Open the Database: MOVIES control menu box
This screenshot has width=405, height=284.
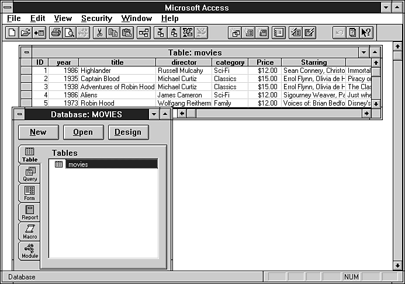(19, 114)
